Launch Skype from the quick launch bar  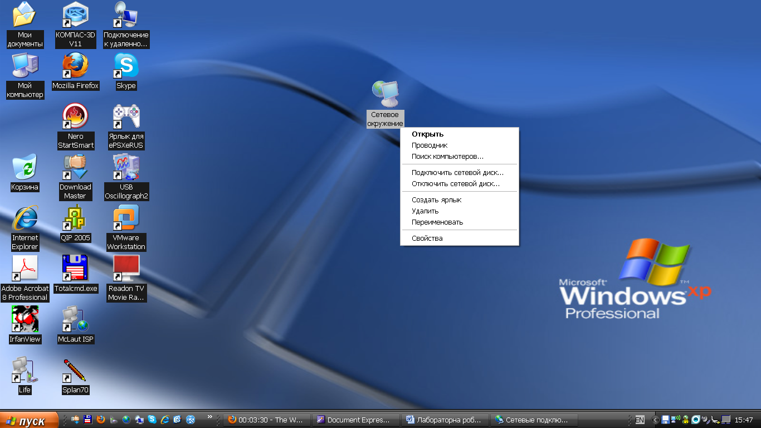click(152, 420)
